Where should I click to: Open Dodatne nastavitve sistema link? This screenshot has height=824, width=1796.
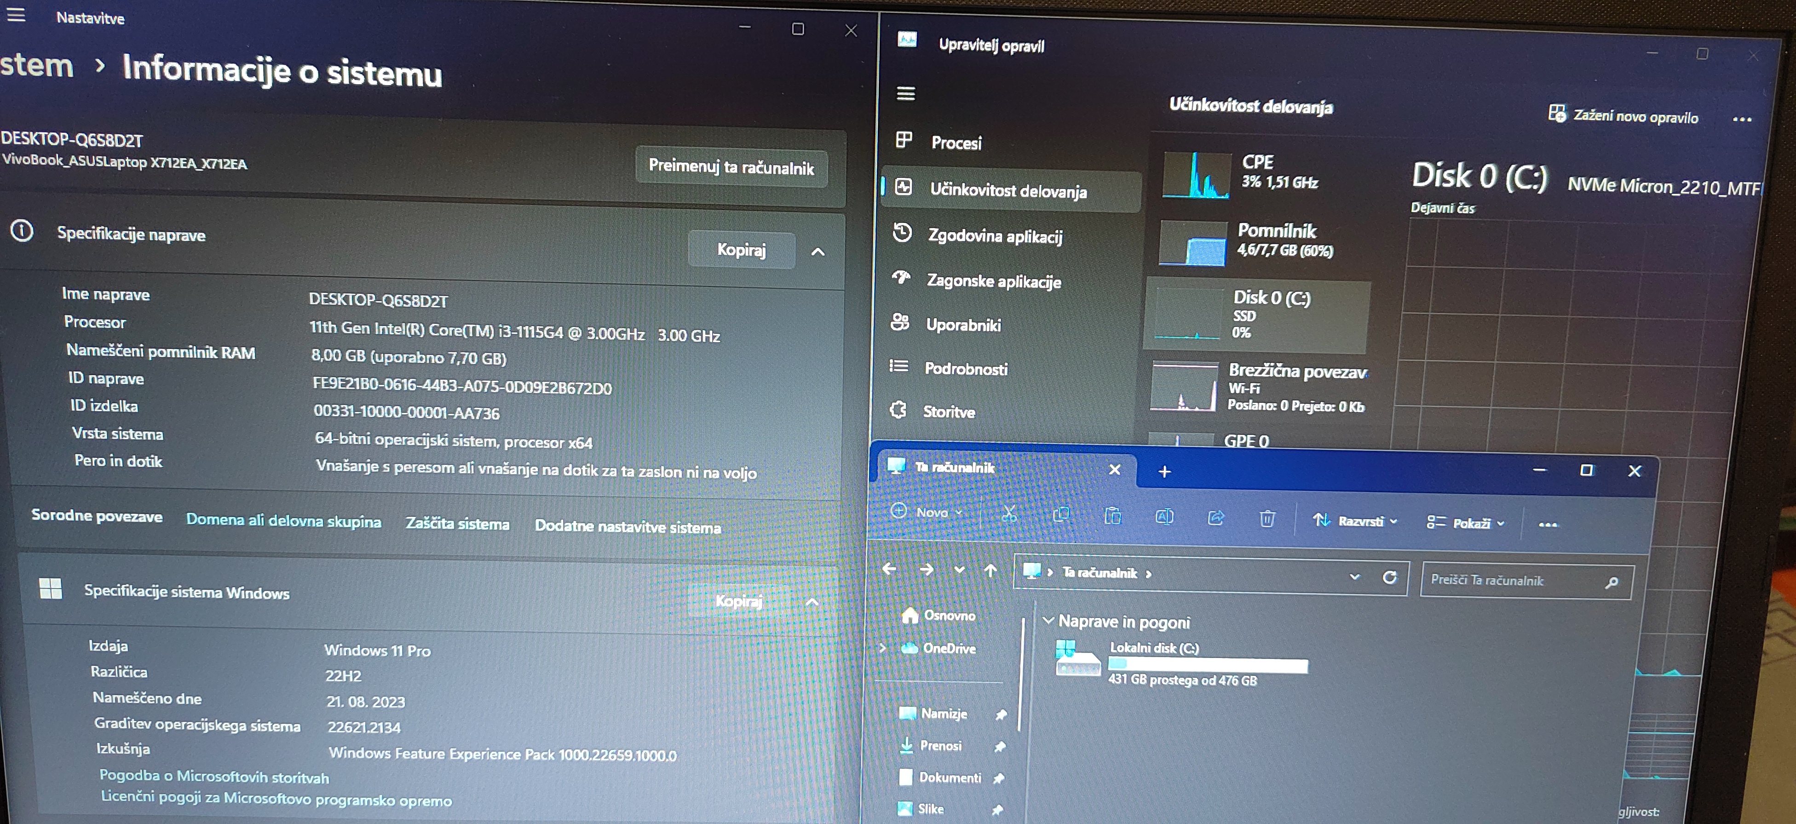click(x=627, y=527)
